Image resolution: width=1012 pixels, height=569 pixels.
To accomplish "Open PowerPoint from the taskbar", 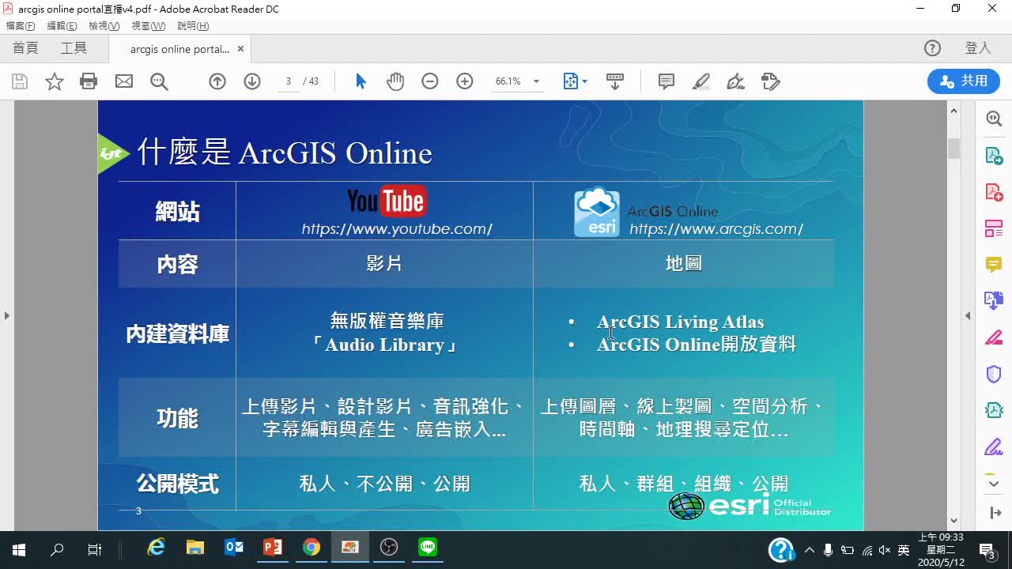I will point(273,548).
